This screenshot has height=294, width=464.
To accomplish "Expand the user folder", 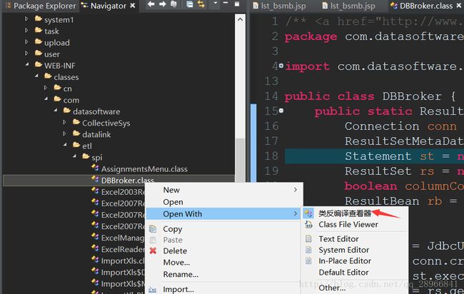I will (26, 54).
